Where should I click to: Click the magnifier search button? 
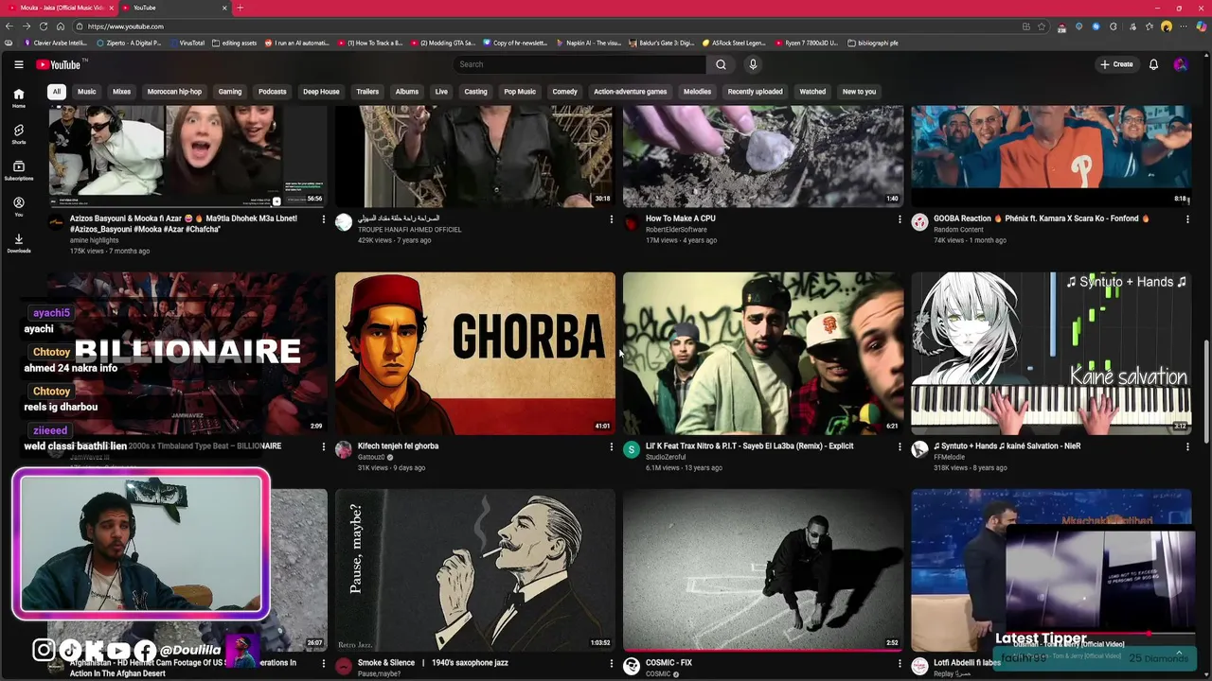click(x=721, y=64)
